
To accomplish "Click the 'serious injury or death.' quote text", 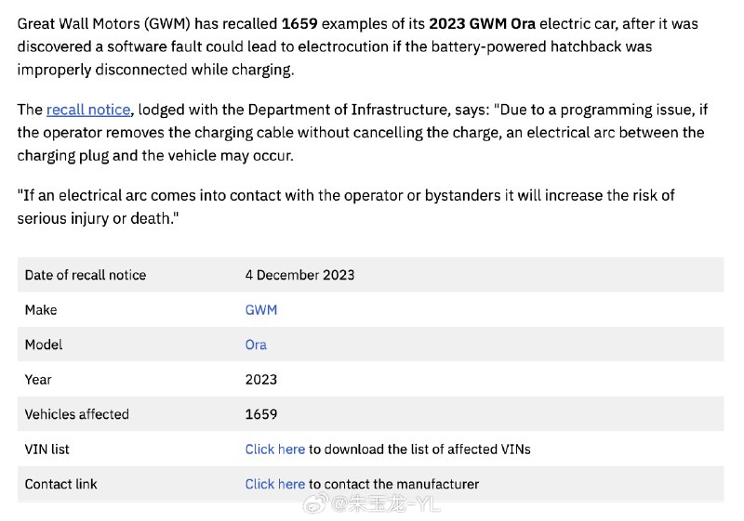I will coord(98,219).
